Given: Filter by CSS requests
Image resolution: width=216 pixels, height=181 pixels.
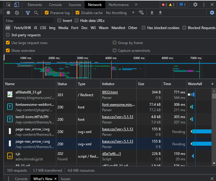Looking at the screenshot, I should click(43, 28).
